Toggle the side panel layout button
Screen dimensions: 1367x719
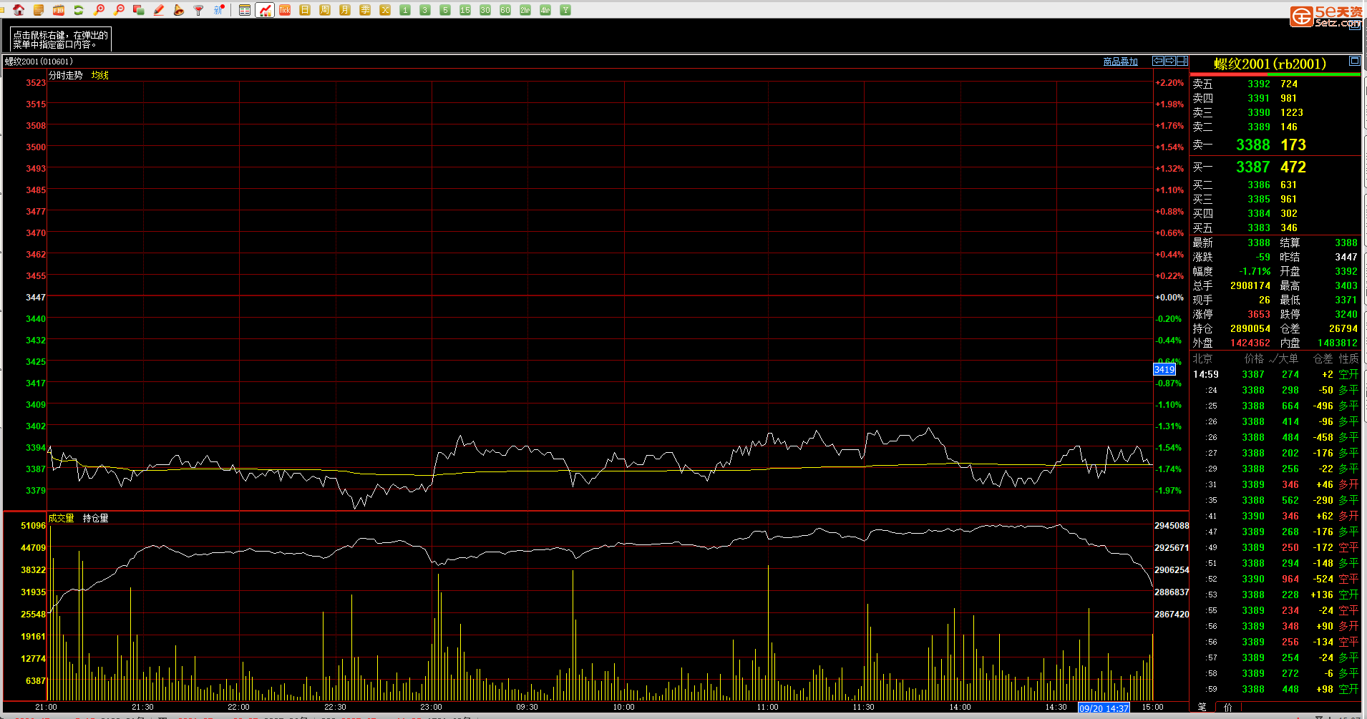click(x=1182, y=61)
